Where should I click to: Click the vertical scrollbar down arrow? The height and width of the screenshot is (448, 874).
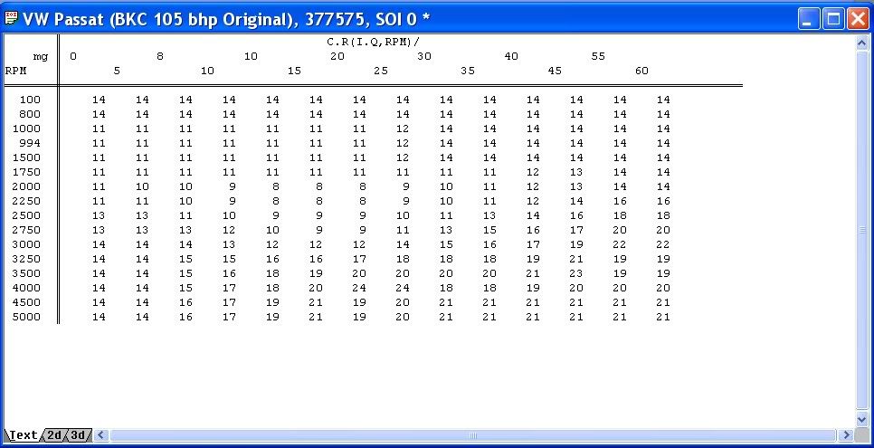tap(861, 420)
